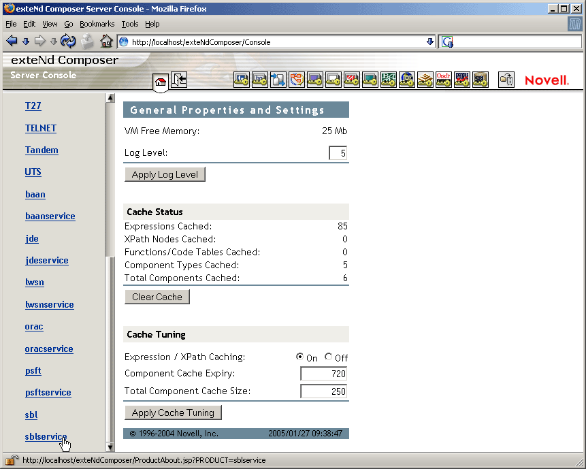Follow the baan link
Image resolution: width=586 pixels, height=469 pixels.
35,194
